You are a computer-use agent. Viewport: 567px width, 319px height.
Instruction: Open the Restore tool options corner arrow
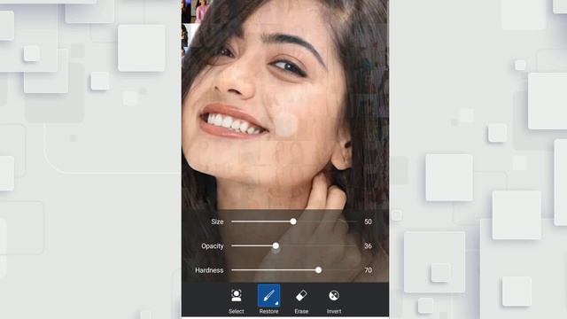276,303
